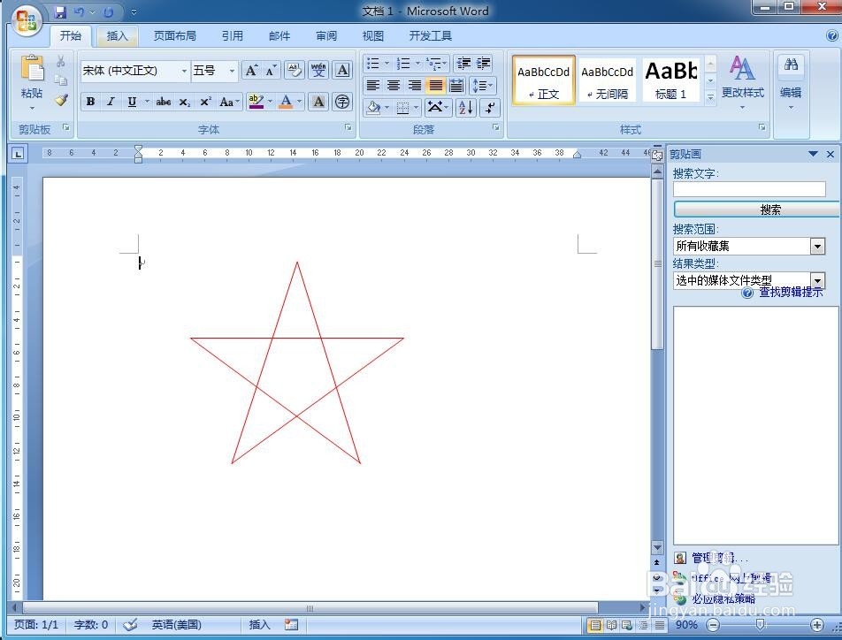Screen dimensions: 842x640
Task: Open the Editing binoculars group
Action: [x=791, y=81]
